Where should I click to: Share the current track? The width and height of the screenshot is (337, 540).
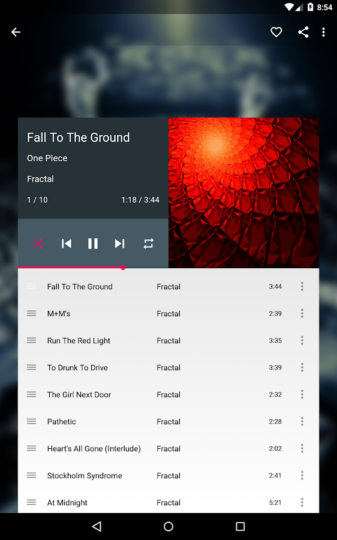pos(303,32)
